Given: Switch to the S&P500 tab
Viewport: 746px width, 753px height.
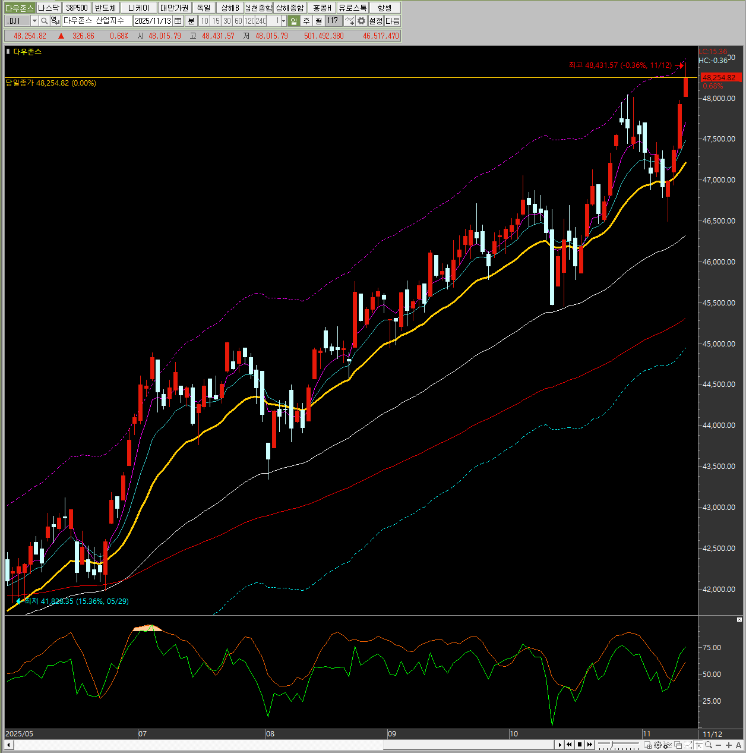Looking at the screenshot, I should (77, 8).
